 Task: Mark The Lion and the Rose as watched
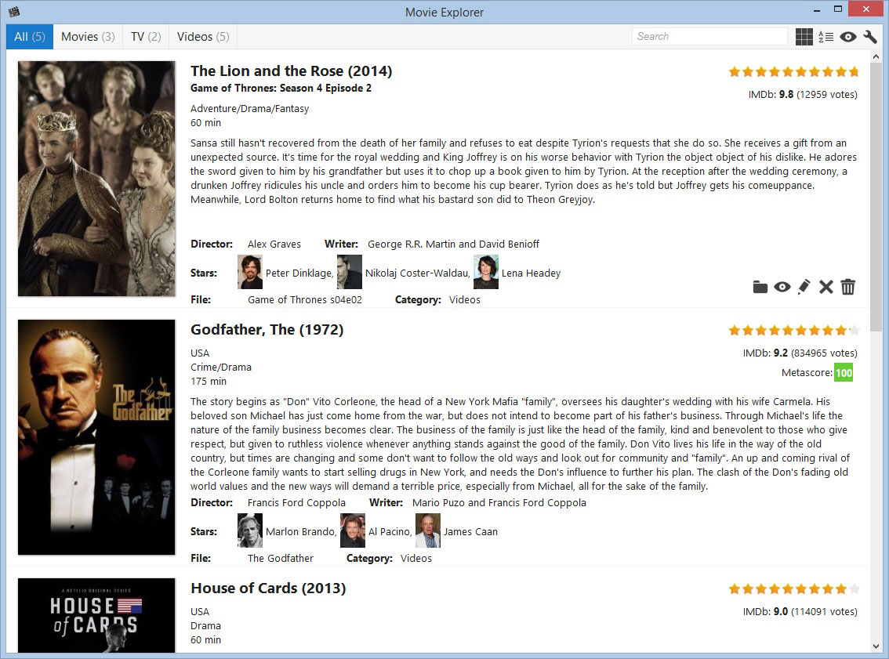click(x=782, y=288)
